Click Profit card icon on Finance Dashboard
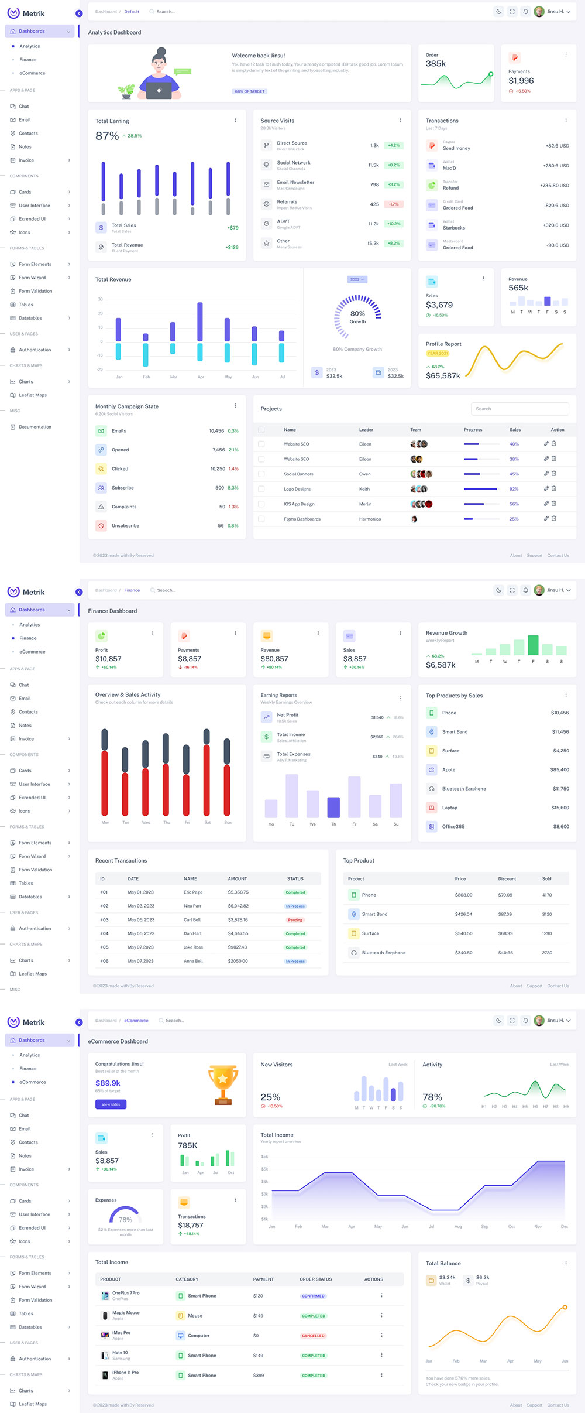Image resolution: width=585 pixels, height=1413 pixels. pos(101,636)
